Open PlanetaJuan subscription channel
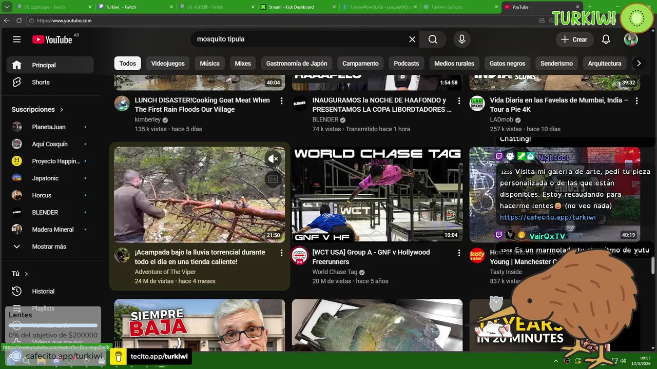Screen dimensions: 657x369 [x=50, y=127]
